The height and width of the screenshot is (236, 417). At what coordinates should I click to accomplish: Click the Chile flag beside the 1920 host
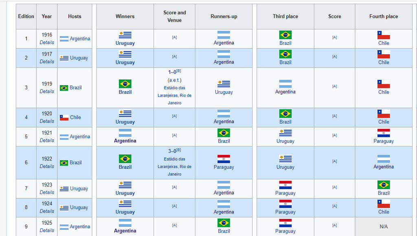pyautogui.click(x=64, y=117)
